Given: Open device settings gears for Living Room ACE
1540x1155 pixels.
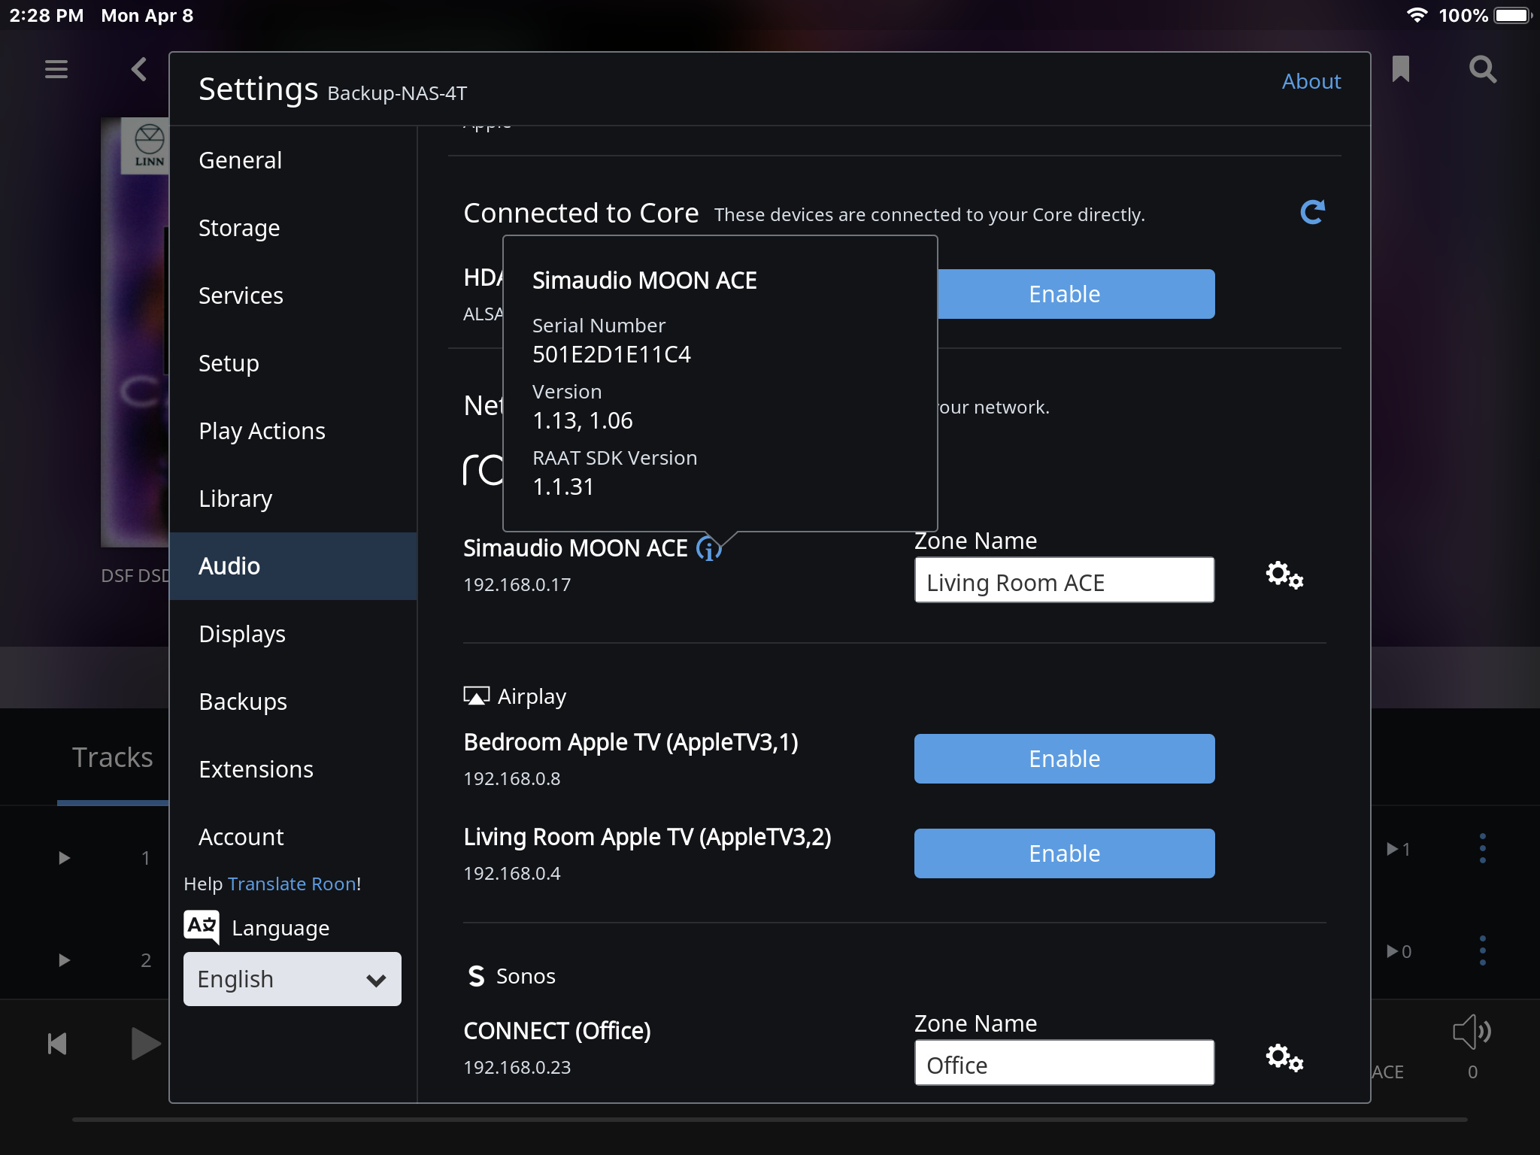Looking at the screenshot, I should coord(1284,575).
